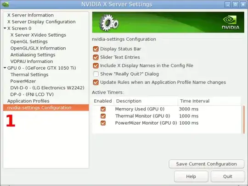Minimize the NVIDIA X Server Settings window

click(x=228, y=5)
